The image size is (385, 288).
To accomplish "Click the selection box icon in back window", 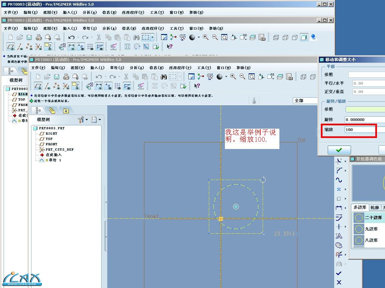I will [146, 37].
